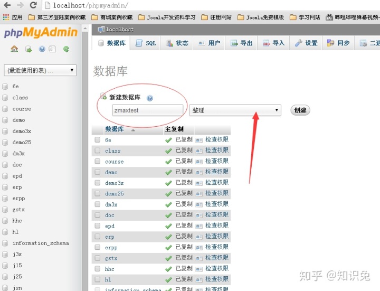The height and width of the screenshot is (291, 380).
Task: Check the box for database demo3x
Action: (x=98, y=183)
